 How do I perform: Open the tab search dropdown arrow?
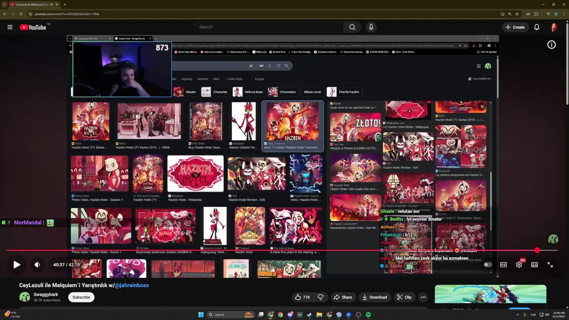point(4,4)
